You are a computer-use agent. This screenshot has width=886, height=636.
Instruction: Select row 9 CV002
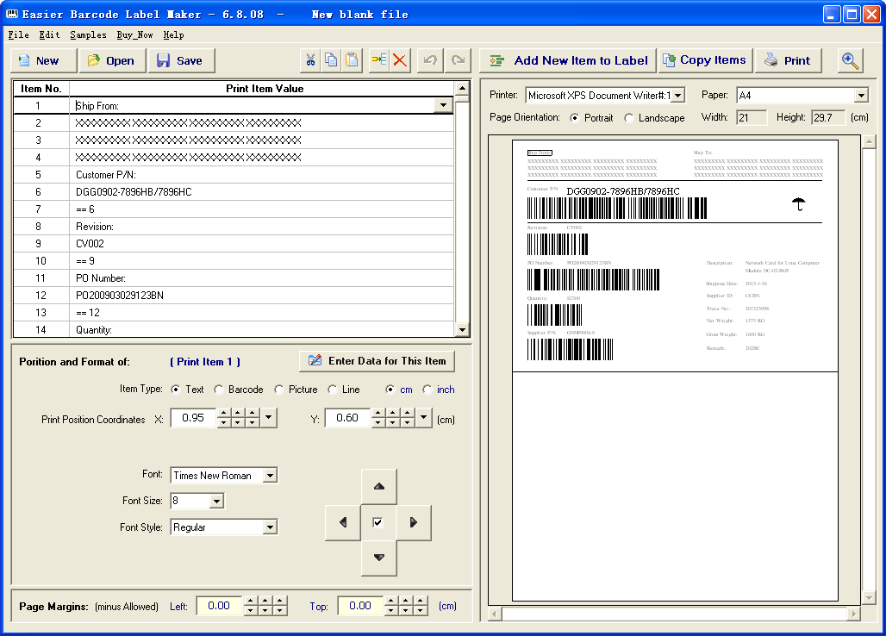coord(234,243)
